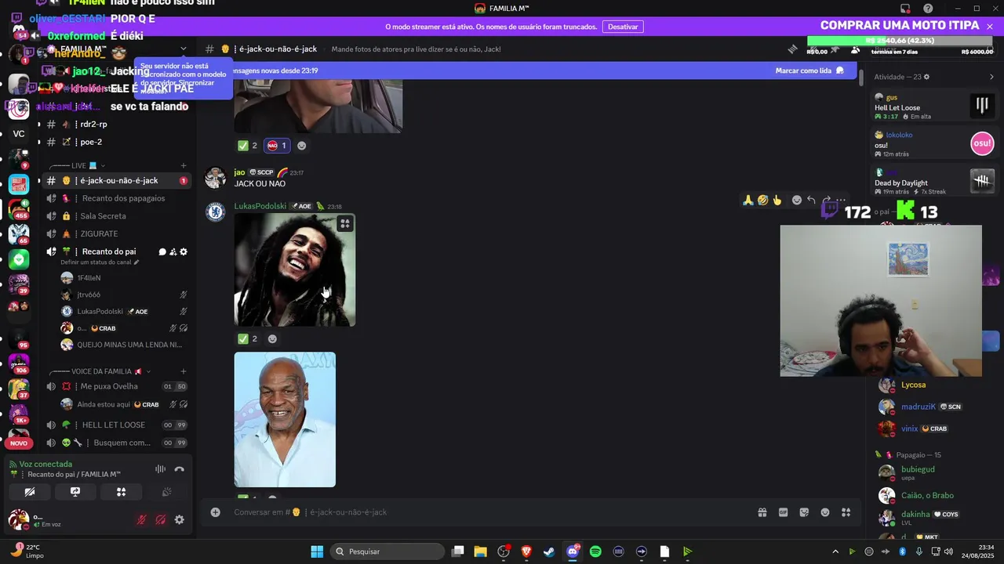Open the Mike Tyson image
Viewport: 1004px width, 564px height.
coord(285,420)
